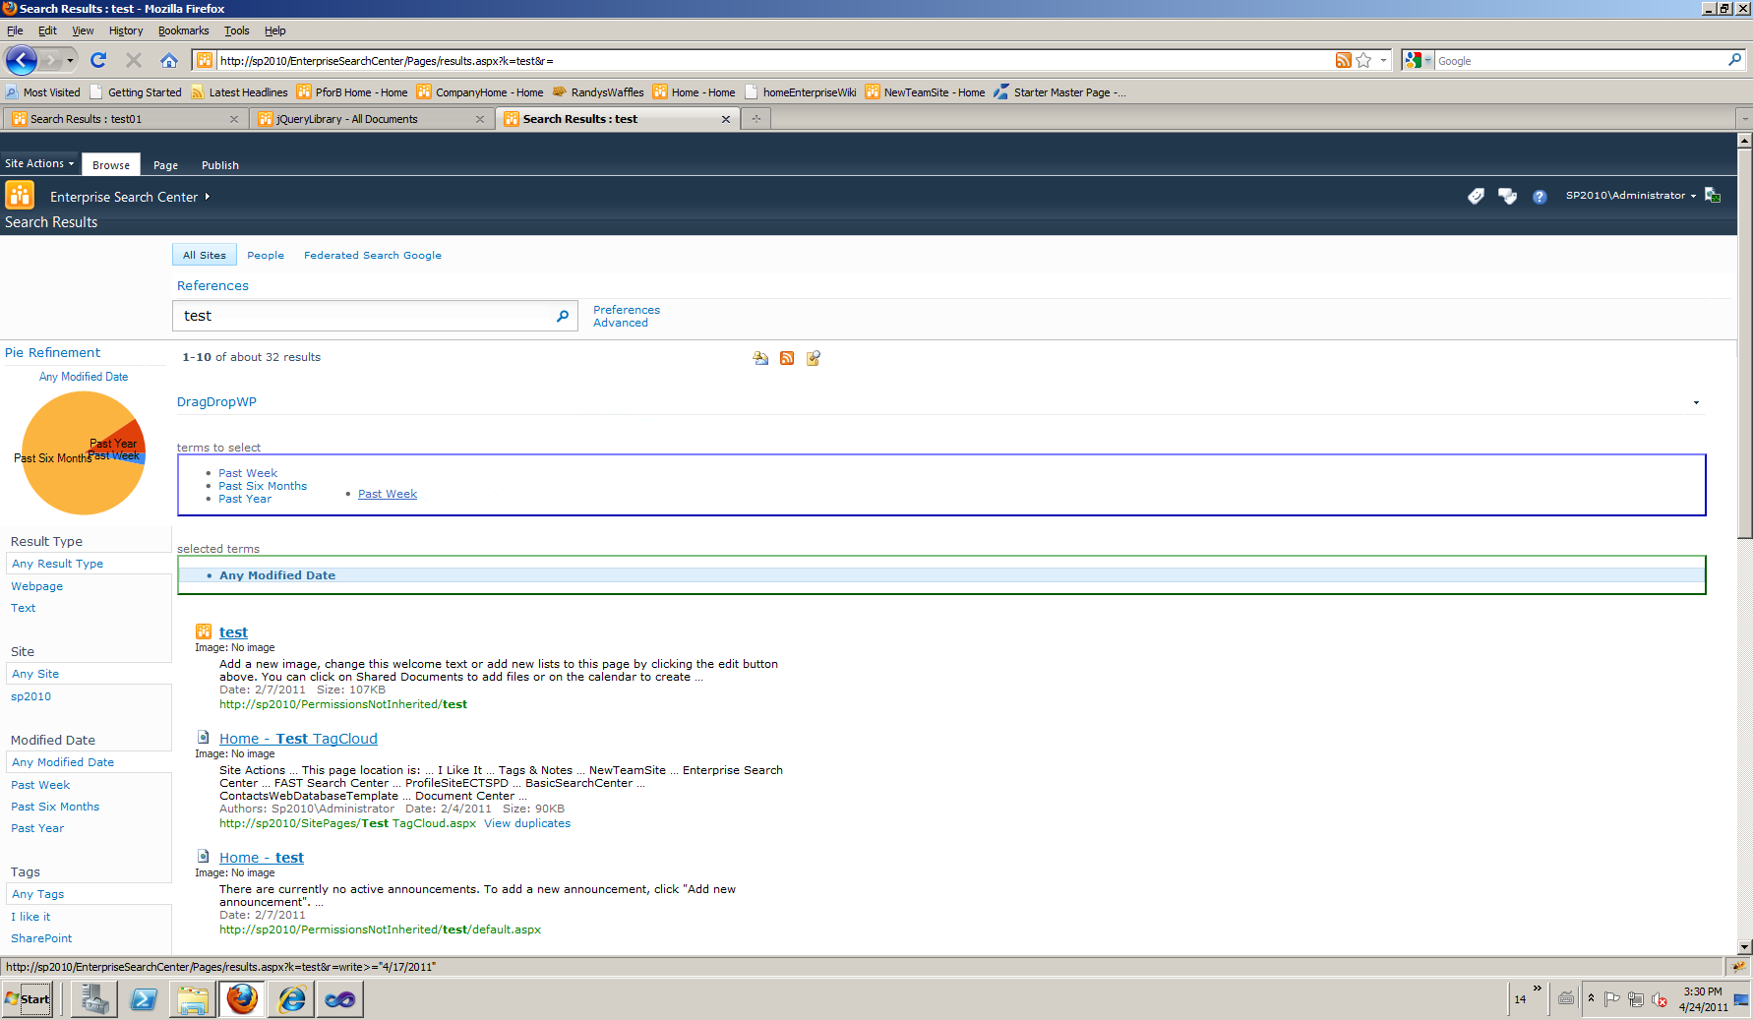Viewport: 1753px width, 1020px height.
Task: Close the Search Results : test tab
Action: tap(726, 119)
